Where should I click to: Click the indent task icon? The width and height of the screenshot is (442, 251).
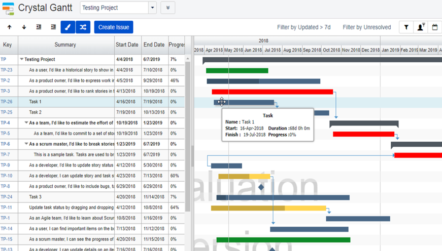click(x=53, y=27)
